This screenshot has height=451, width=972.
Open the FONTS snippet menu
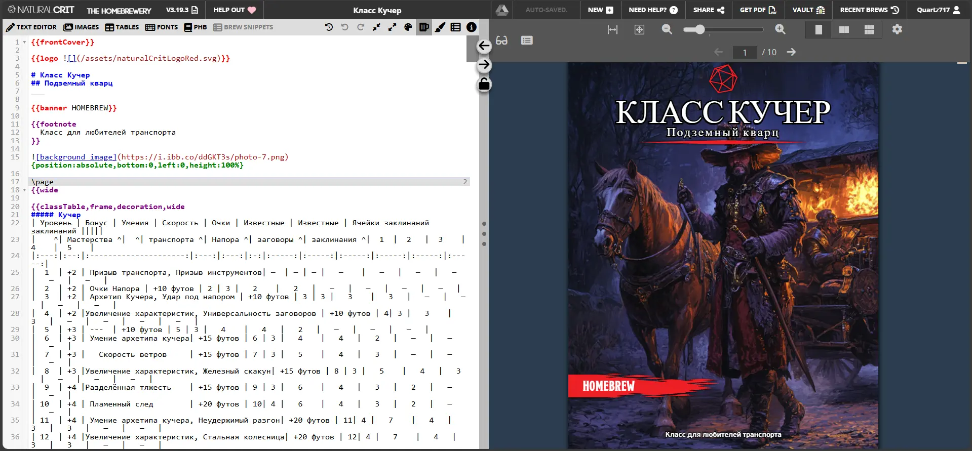pos(162,27)
